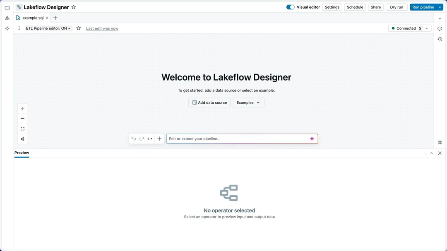Image resolution: width=447 pixels, height=251 pixels.
Task: Toggle the Visual editor switch
Action: [291, 7]
